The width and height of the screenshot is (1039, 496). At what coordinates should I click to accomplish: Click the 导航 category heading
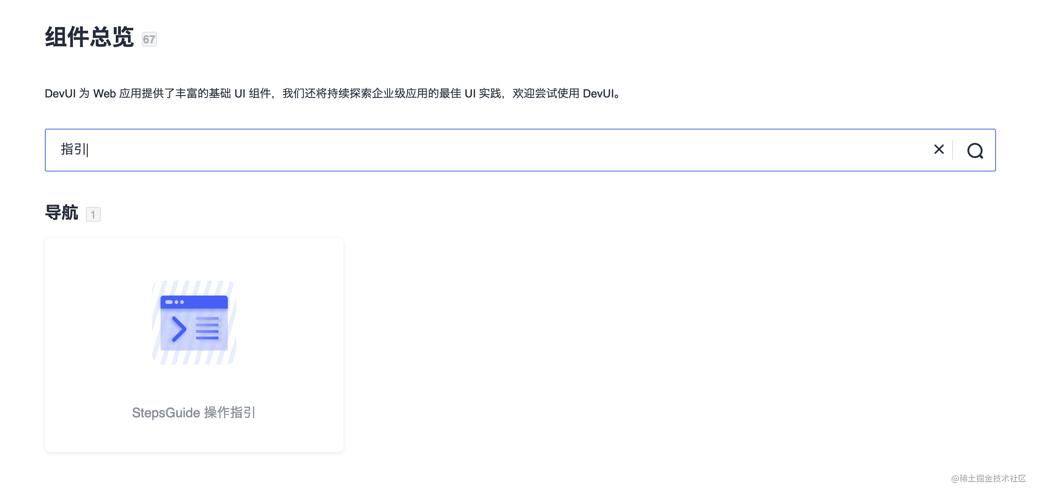tap(62, 213)
